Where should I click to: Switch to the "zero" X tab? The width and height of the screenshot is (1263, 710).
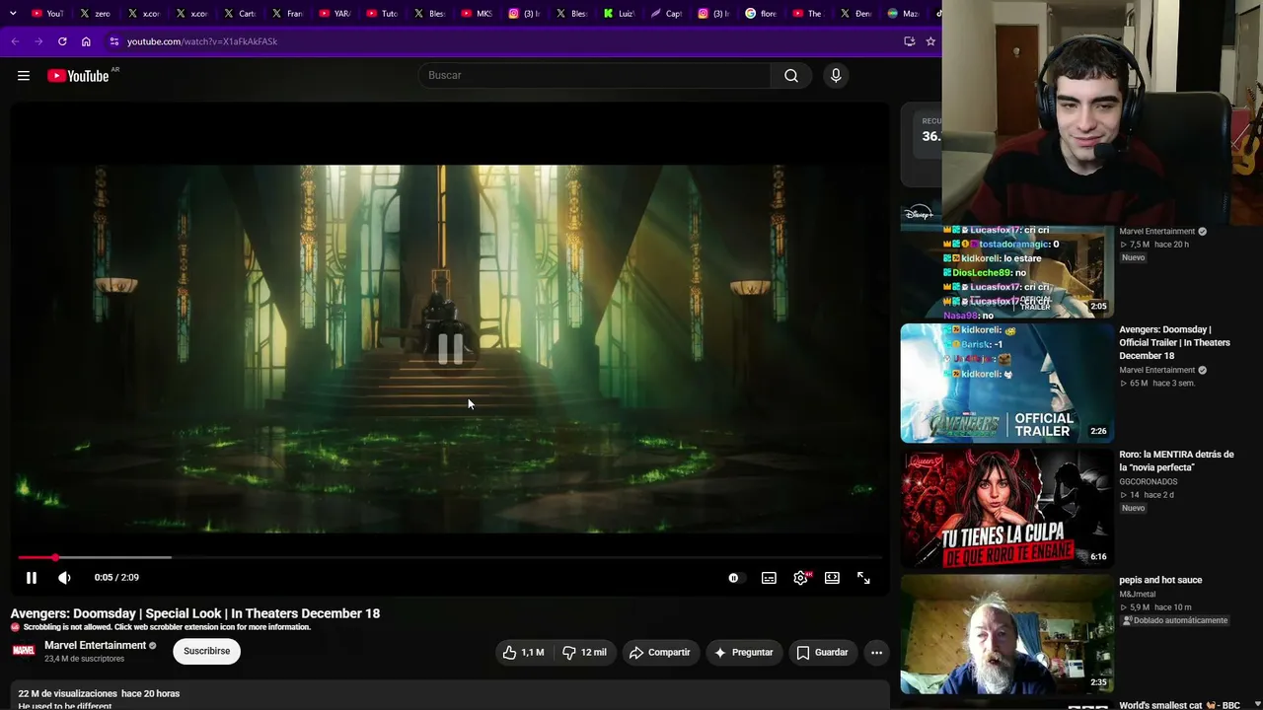tap(95, 14)
